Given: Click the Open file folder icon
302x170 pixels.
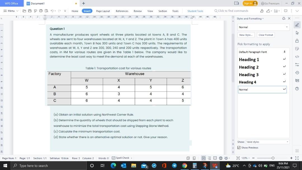Looking at the screenshot, I should tap(24, 11).
